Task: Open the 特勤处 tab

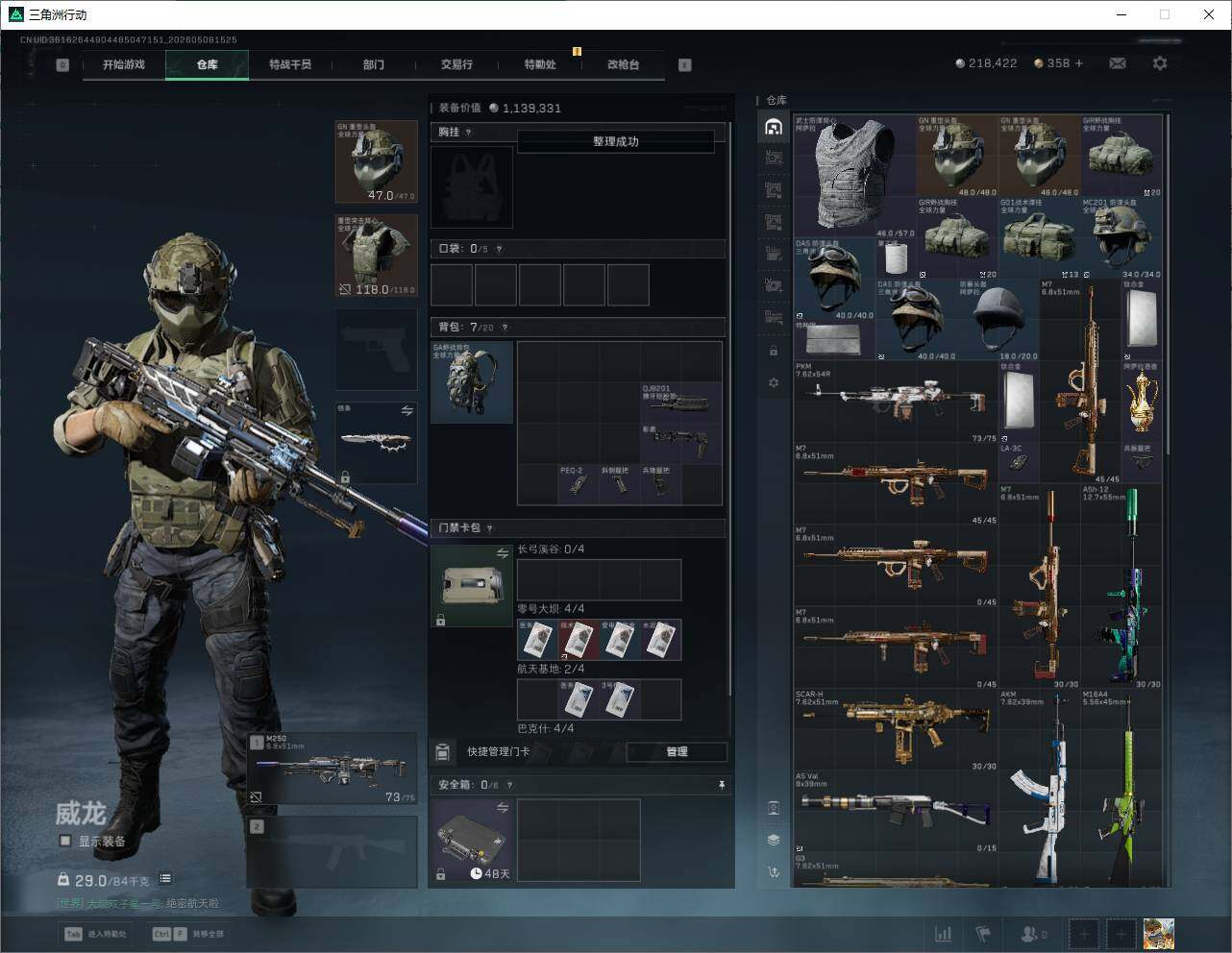Action: point(540,64)
